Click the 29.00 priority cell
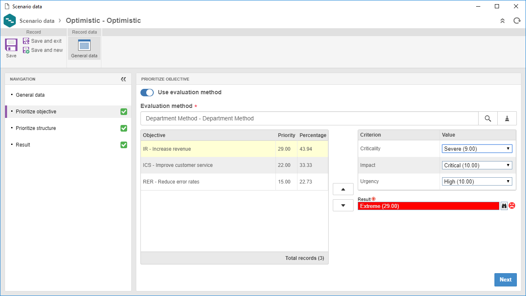 pos(287,149)
